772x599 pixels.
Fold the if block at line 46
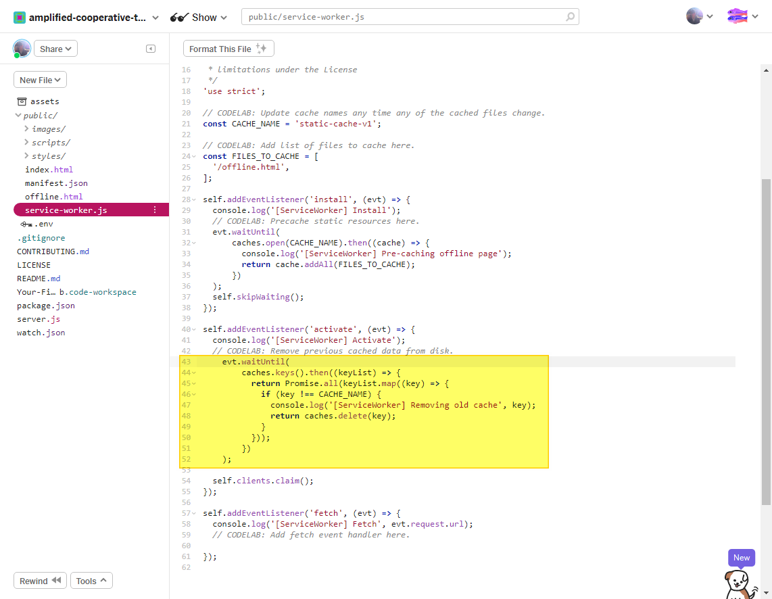[194, 395]
